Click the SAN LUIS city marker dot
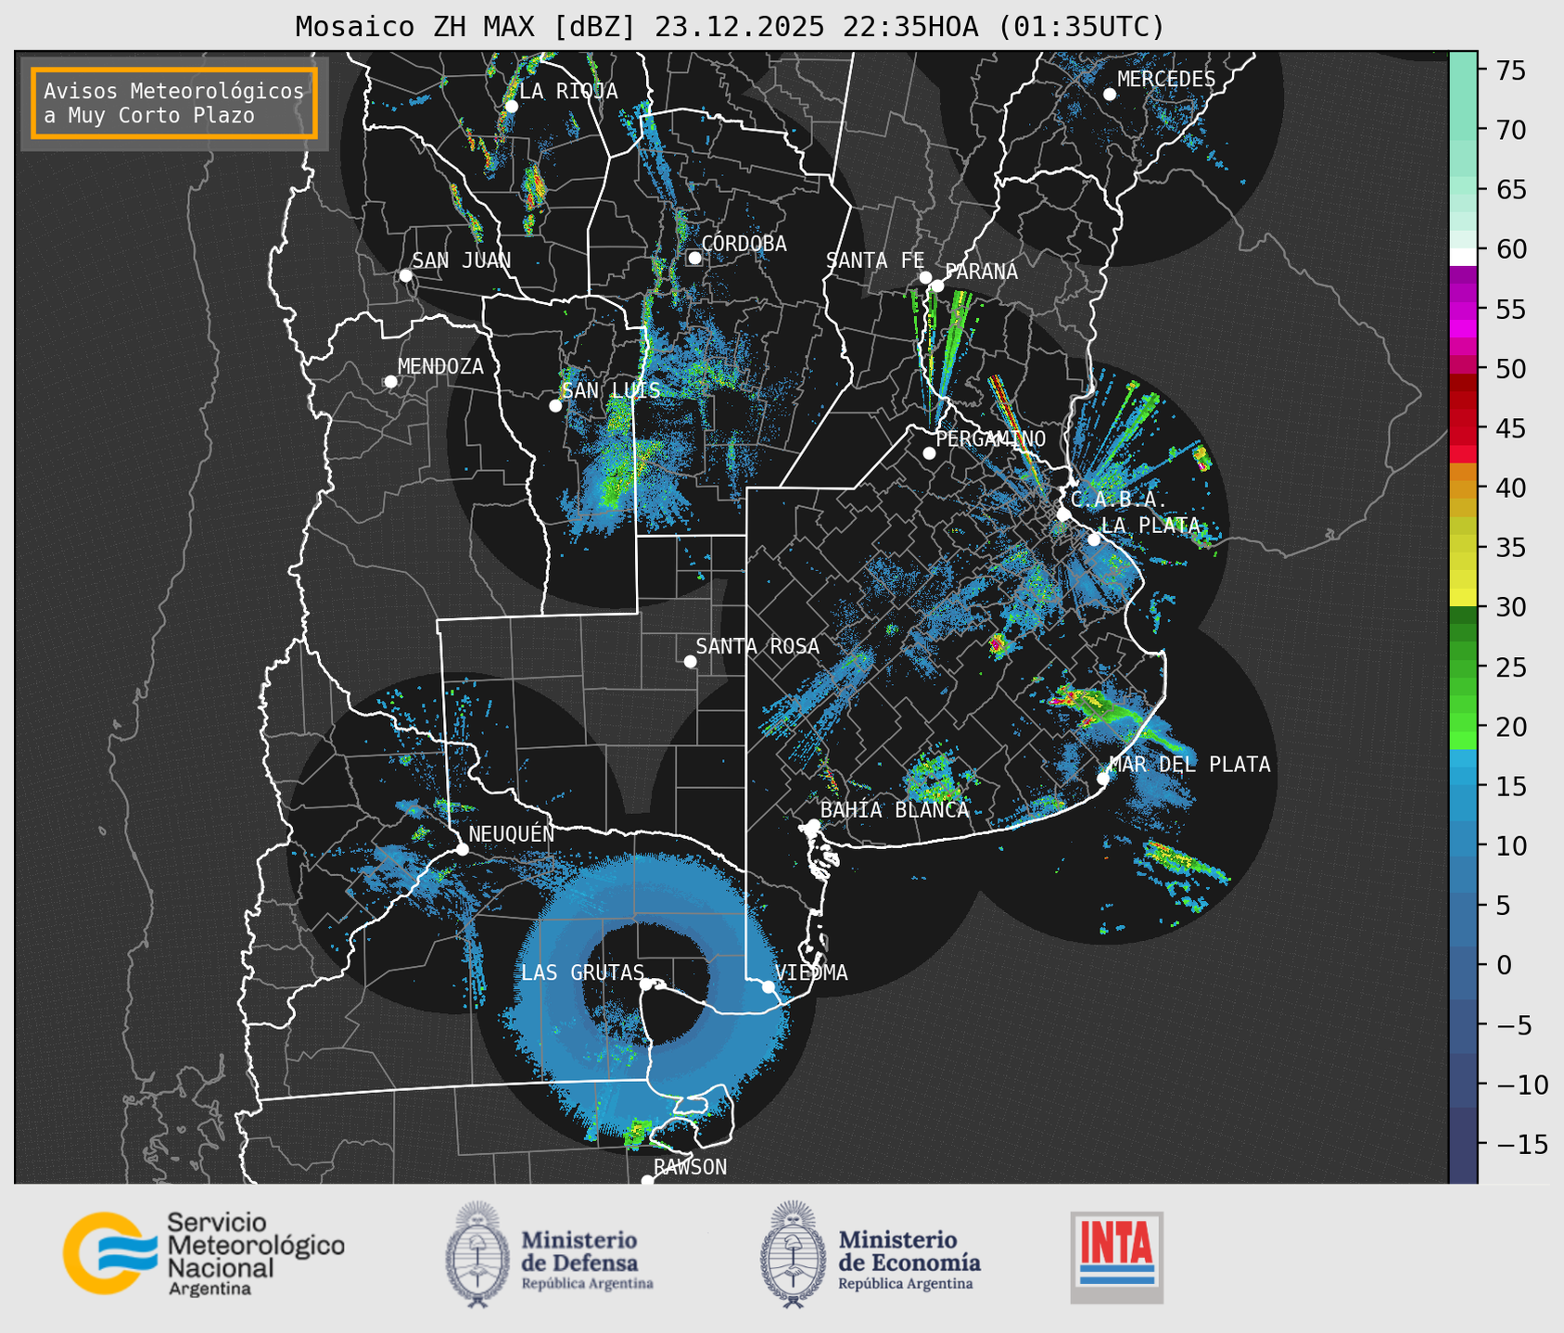Screen dimensions: 1564x1333 pyautogui.click(x=555, y=405)
